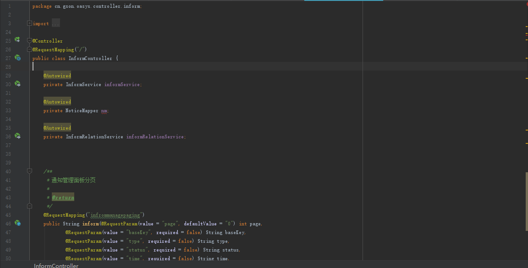Click the "page" string literal
Screen dimensions: 528x268
coord(170,224)
